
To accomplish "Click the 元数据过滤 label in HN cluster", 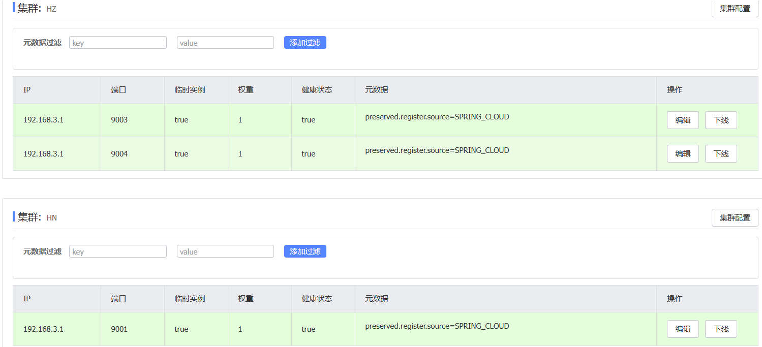I will (42, 251).
